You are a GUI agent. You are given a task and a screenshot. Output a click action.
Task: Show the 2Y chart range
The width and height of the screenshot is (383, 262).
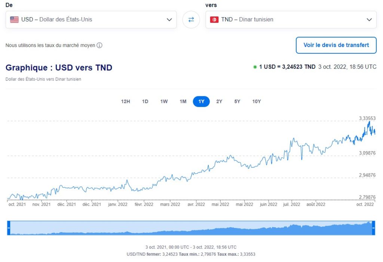[x=219, y=102]
